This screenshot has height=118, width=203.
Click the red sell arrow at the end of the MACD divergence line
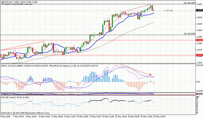click(150, 74)
